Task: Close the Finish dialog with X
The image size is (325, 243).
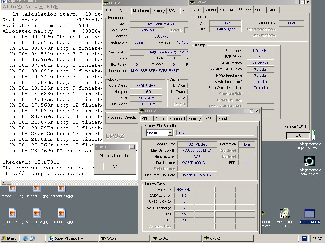Action: [x=132, y=147]
